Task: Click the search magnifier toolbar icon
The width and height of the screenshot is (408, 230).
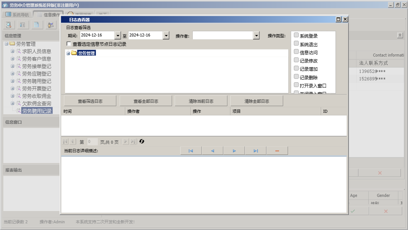Action: pos(9,25)
